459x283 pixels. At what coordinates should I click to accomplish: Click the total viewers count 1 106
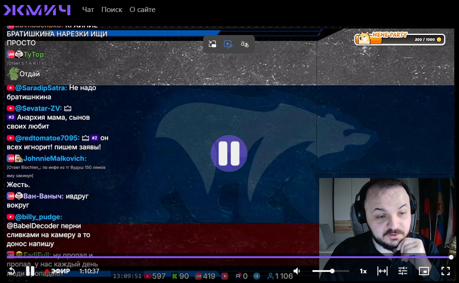pos(280,276)
